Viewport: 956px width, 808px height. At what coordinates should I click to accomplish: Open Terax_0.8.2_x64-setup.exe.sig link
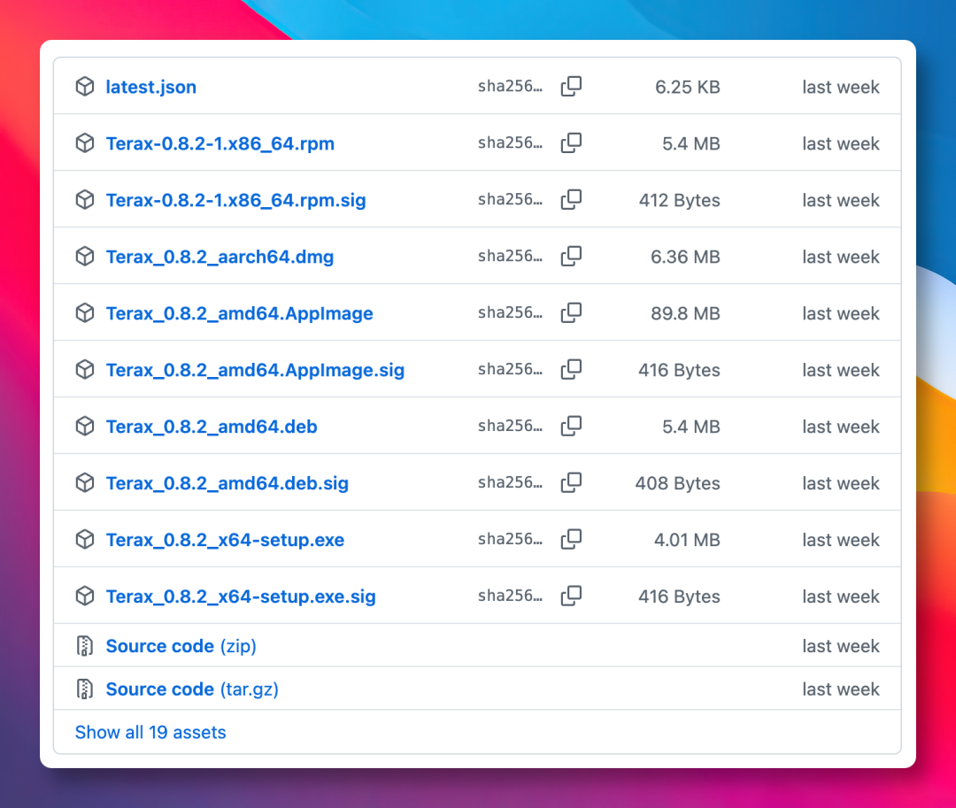pos(241,597)
